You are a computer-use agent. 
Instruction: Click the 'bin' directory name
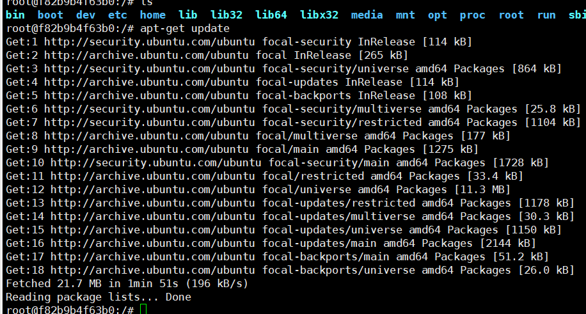(15, 15)
